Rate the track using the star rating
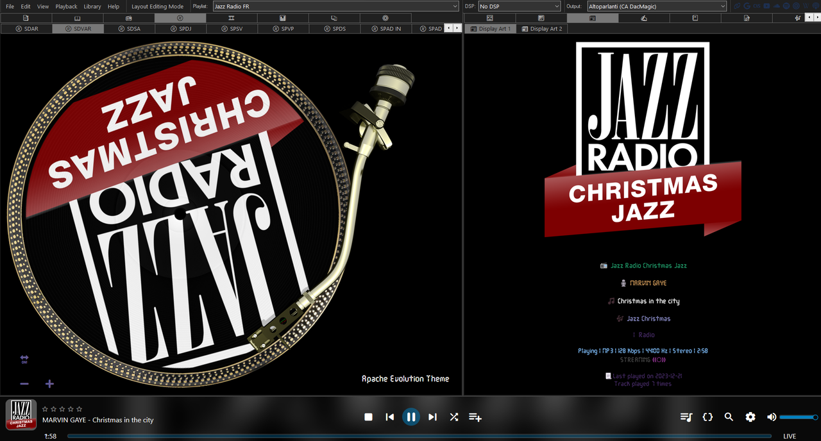The image size is (821, 441). (x=62, y=409)
